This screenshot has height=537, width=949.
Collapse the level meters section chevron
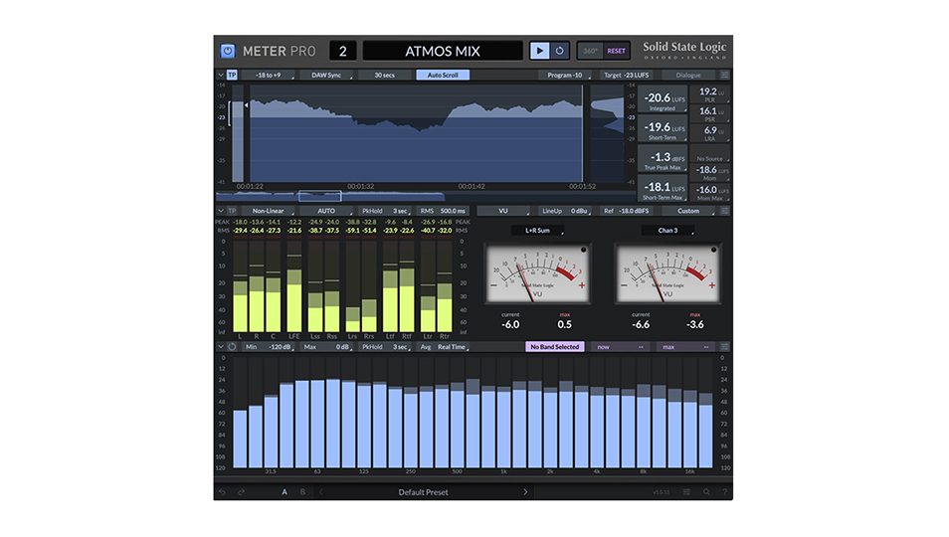click(x=220, y=211)
